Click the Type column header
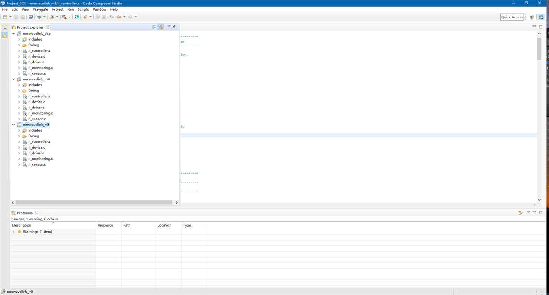The image size is (549, 295). tap(194, 225)
